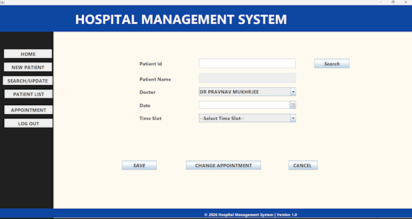Click the HOSPITAL MANAGEMENT SYSTEM header title

click(x=181, y=19)
